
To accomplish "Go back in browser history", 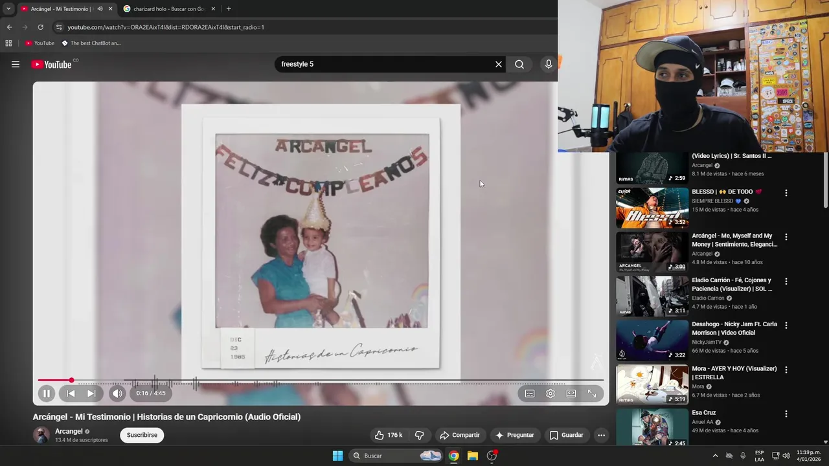I will (9, 27).
